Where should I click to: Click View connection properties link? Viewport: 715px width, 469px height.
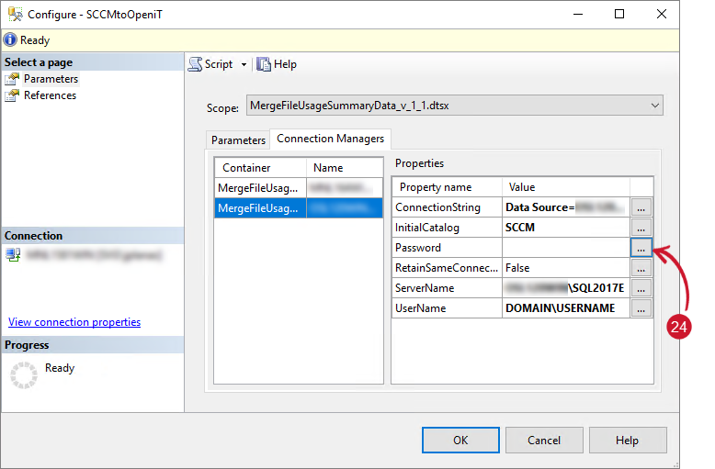pyautogui.click(x=74, y=322)
